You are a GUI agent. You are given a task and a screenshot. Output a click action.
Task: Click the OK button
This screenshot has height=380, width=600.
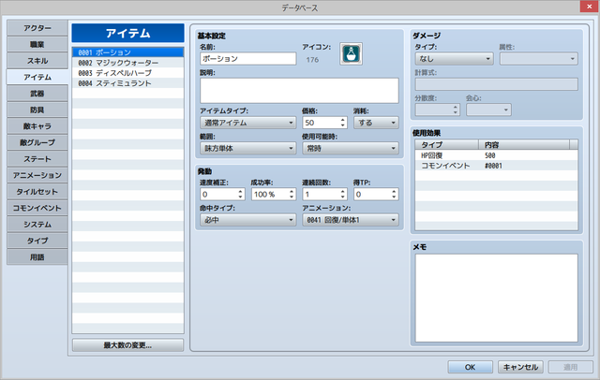coord(470,367)
